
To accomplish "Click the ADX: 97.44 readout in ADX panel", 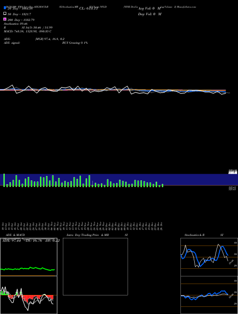I will pos(11,241).
